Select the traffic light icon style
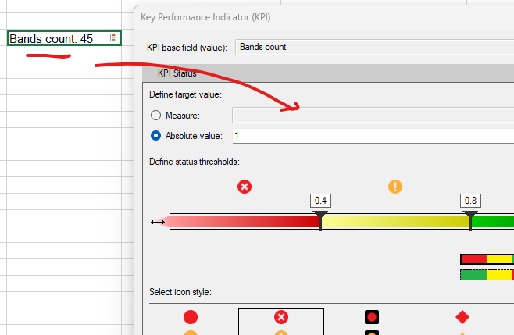 pyautogui.click(x=372, y=317)
